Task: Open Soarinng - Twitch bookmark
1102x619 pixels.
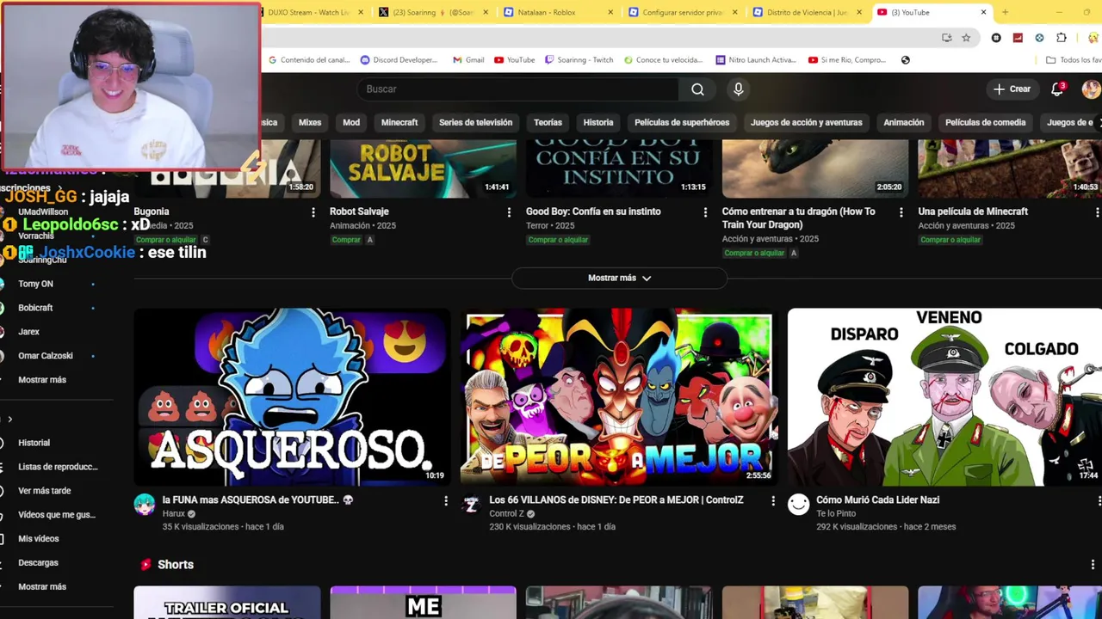Action: (579, 60)
